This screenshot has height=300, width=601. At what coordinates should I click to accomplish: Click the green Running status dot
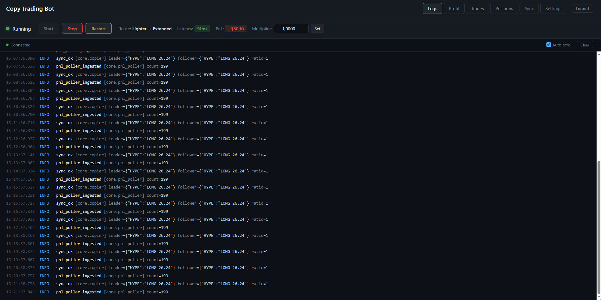point(8,29)
